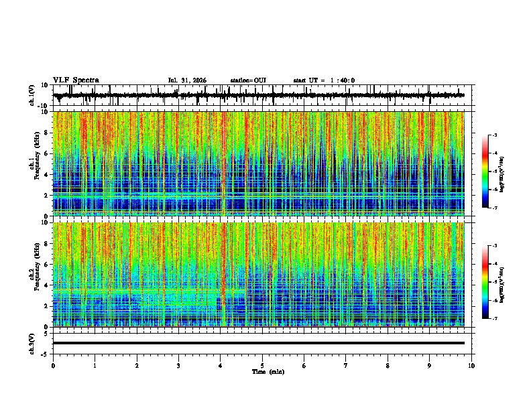The image size is (531, 410).
Task: Click the "8" tick on ch.1 frequency axis
Action: click(46, 133)
